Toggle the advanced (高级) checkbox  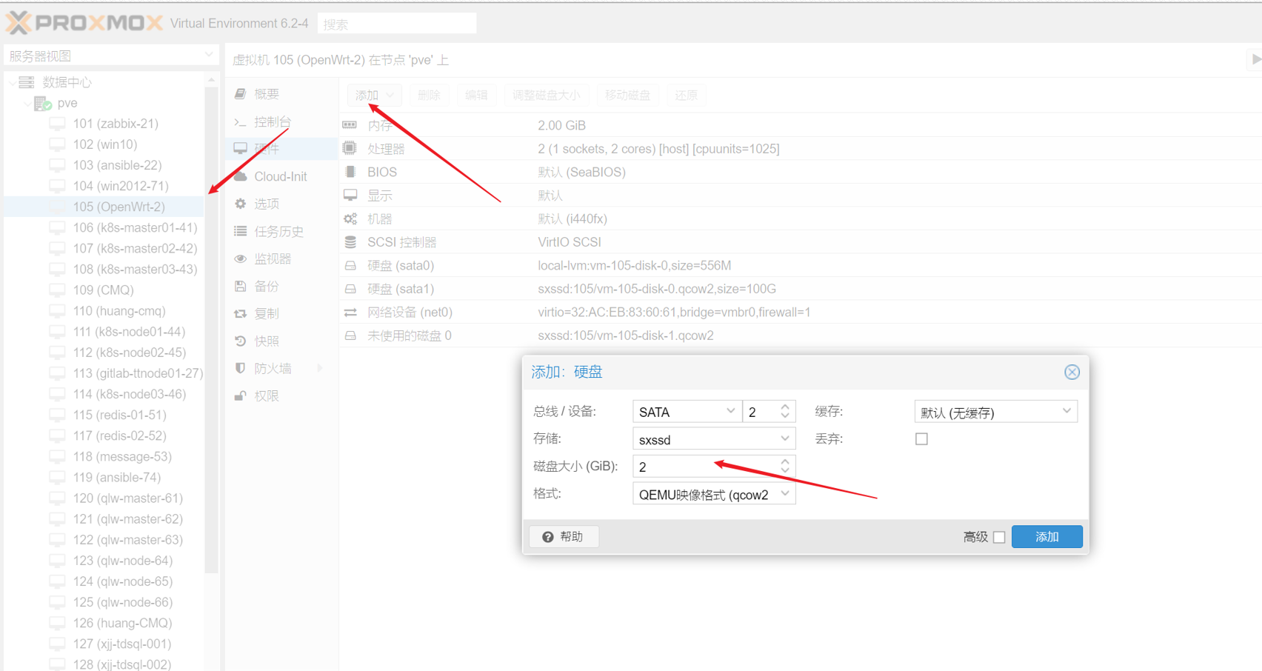[x=999, y=537]
